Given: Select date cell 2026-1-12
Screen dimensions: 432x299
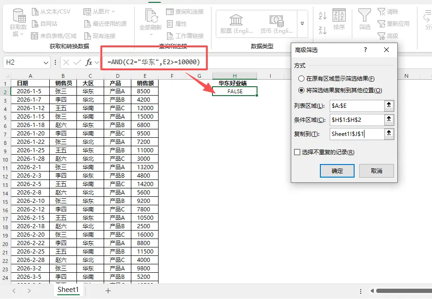Looking at the screenshot, I should coord(30,108).
